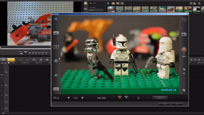Click the saved frames library icon on right
This screenshot has height=115, width=204.
coord(184,34)
